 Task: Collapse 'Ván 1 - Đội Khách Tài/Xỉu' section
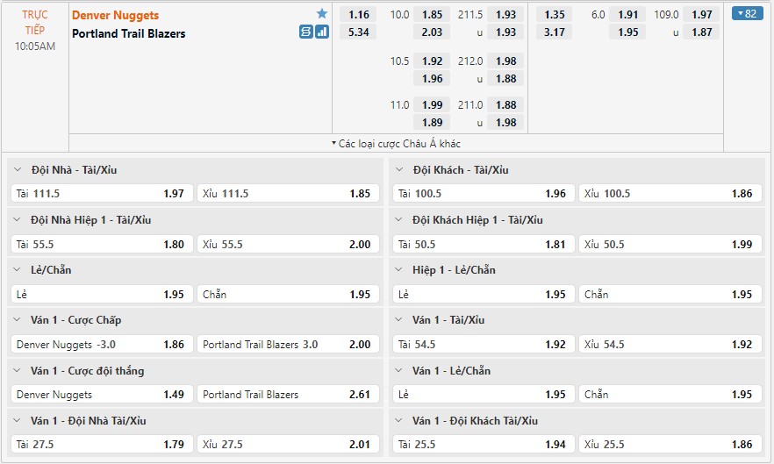coord(400,421)
